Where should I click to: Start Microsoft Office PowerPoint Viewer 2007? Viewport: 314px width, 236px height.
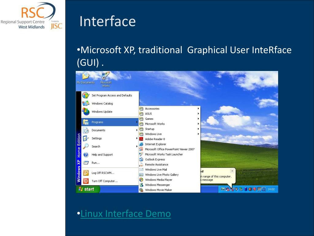coord(169,149)
